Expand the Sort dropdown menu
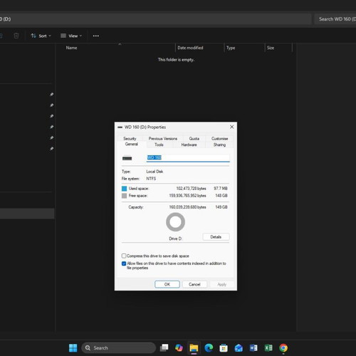The width and height of the screenshot is (356, 356). pos(41,36)
